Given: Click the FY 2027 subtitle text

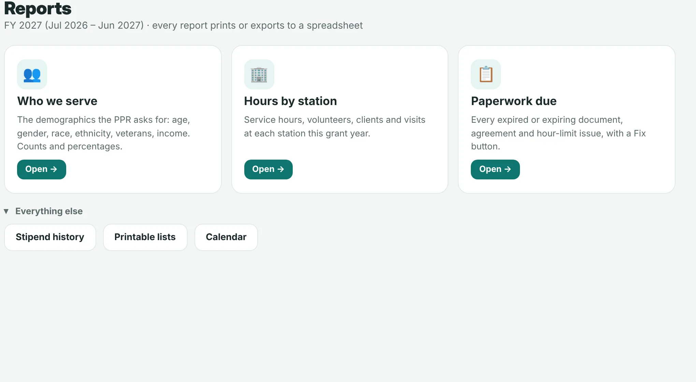Looking at the screenshot, I should pos(183,26).
